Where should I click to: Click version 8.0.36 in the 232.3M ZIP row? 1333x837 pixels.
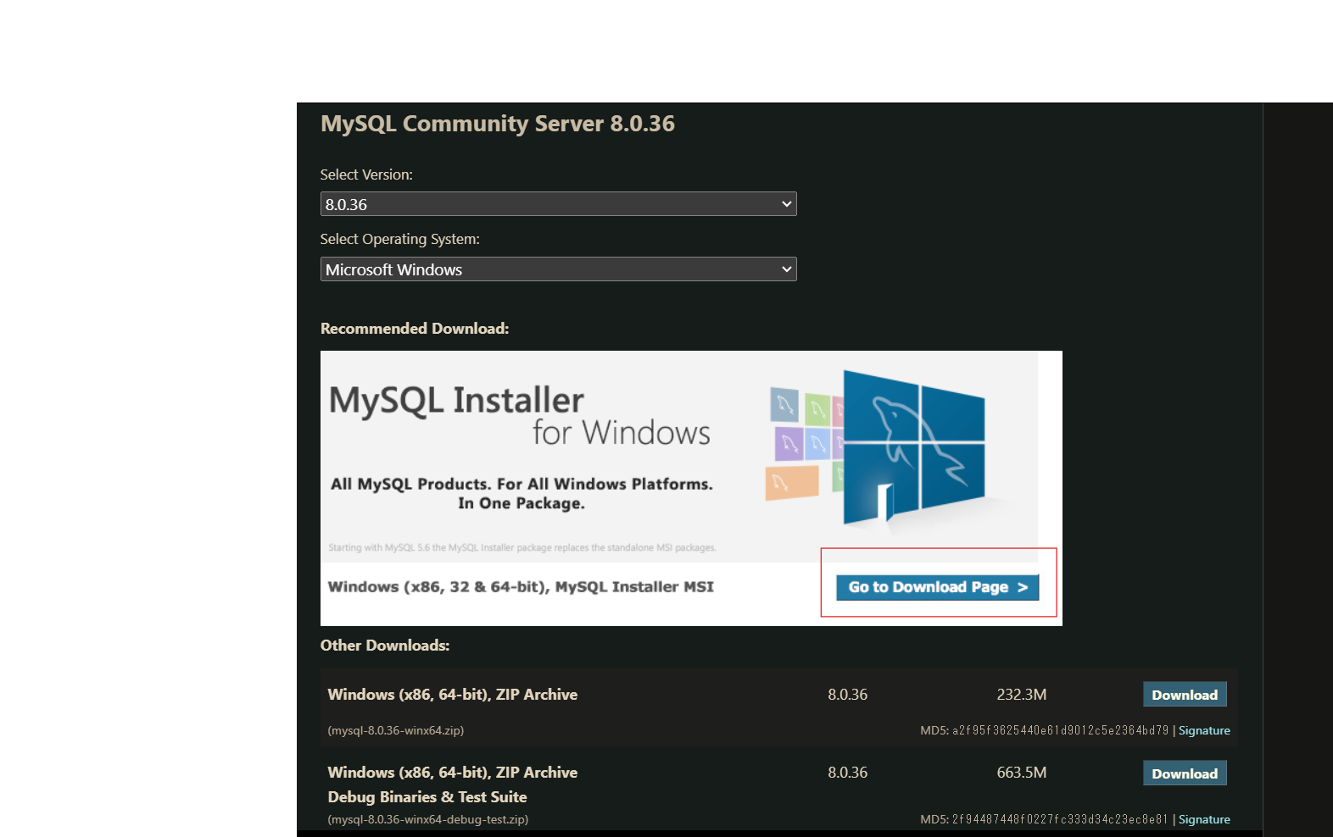848,695
